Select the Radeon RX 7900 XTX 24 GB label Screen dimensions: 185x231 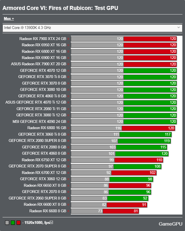43,39
